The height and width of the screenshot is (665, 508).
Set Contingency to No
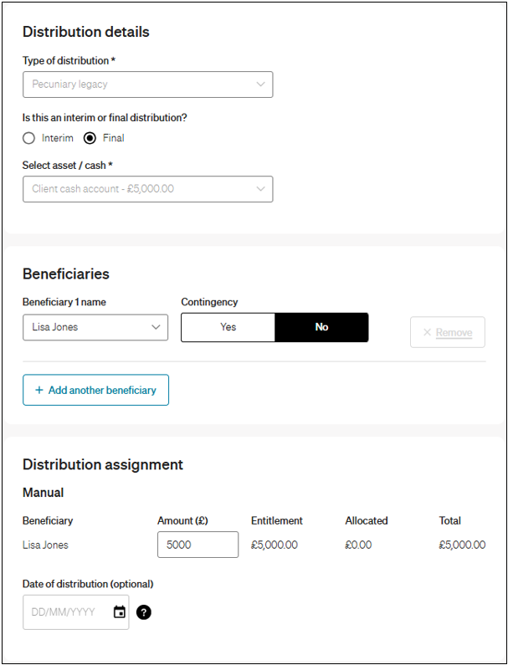(321, 327)
